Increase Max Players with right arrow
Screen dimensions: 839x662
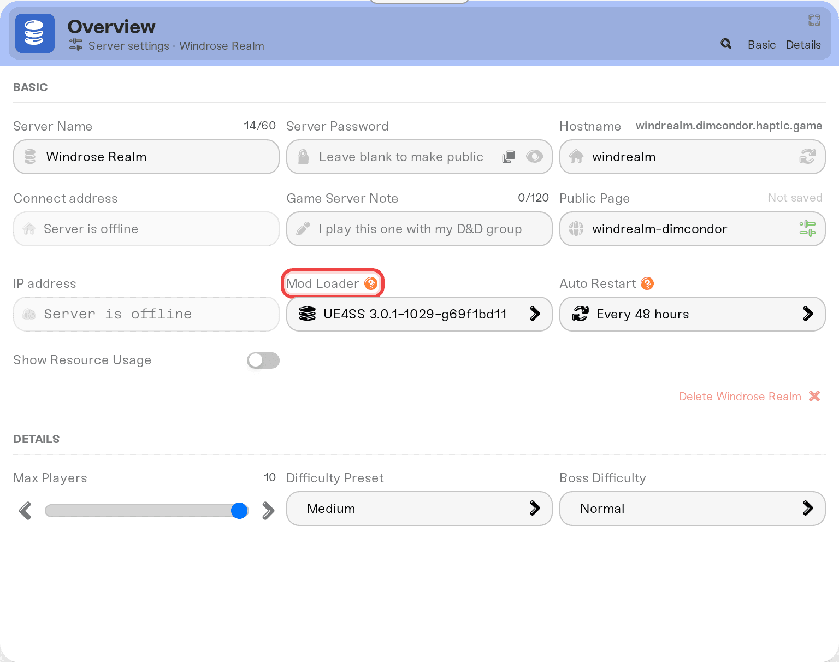(x=268, y=511)
